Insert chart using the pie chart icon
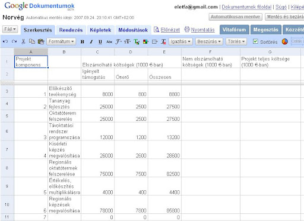 (285, 41)
